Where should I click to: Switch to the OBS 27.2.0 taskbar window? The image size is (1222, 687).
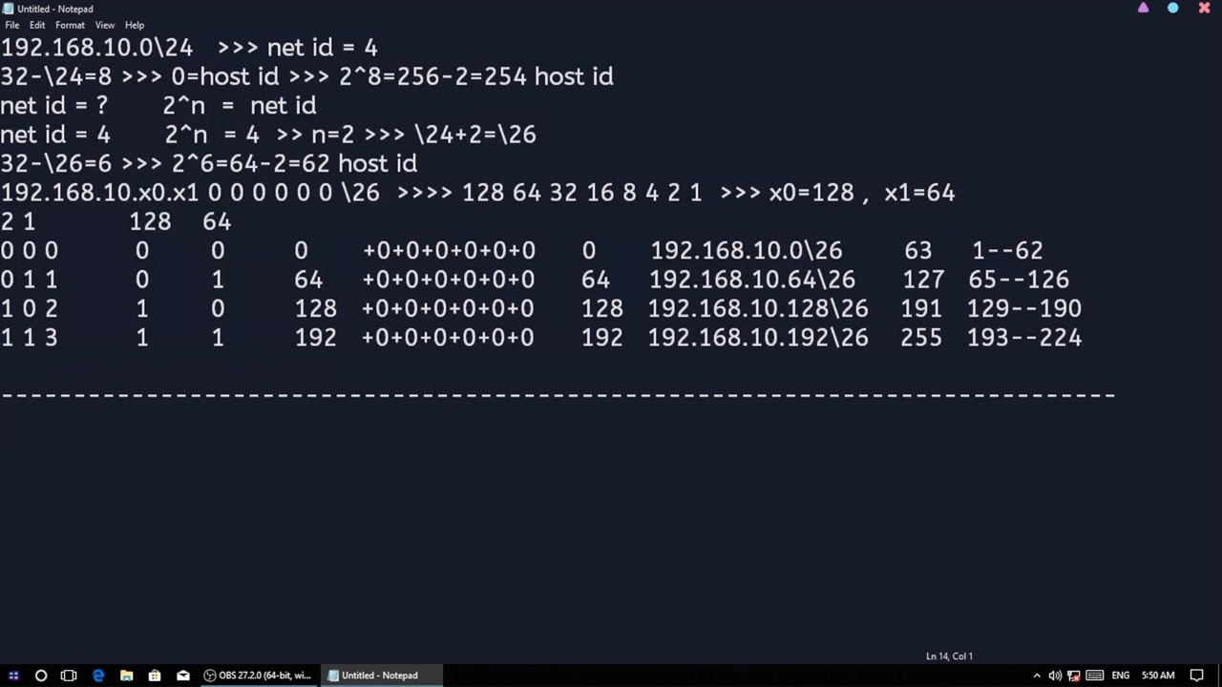click(x=258, y=676)
